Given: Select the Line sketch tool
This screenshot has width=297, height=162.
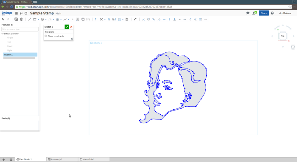Looking at the screenshot, I should click(x=29, y=19).
